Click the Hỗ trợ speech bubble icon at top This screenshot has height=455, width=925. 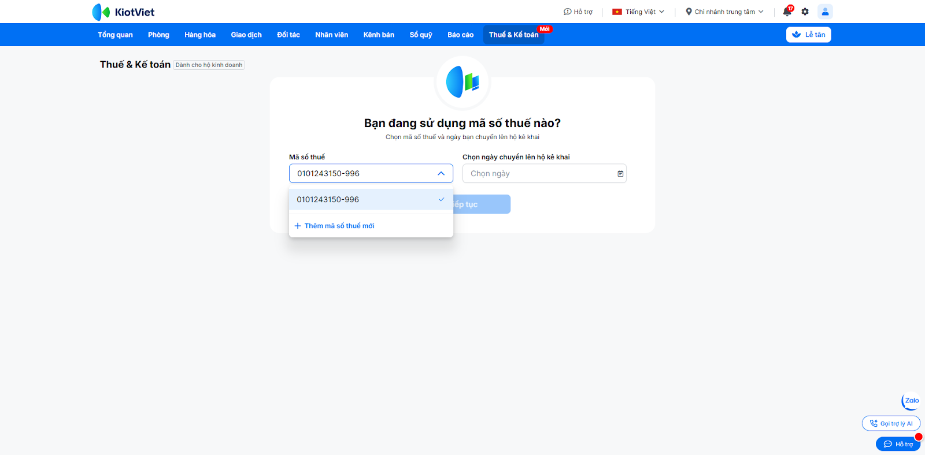[x=567, y=12]
